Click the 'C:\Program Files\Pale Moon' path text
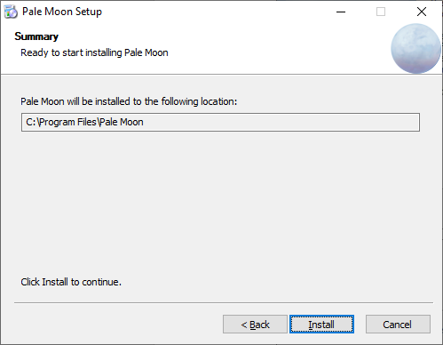The image size is (443, 345). click(x=84, y=122)
